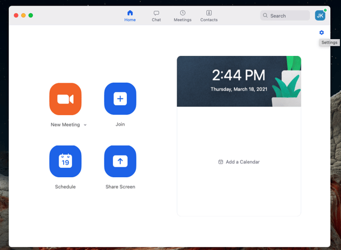Maximize the window with the green button
341x250 pixels.
(x=31, y=16)
